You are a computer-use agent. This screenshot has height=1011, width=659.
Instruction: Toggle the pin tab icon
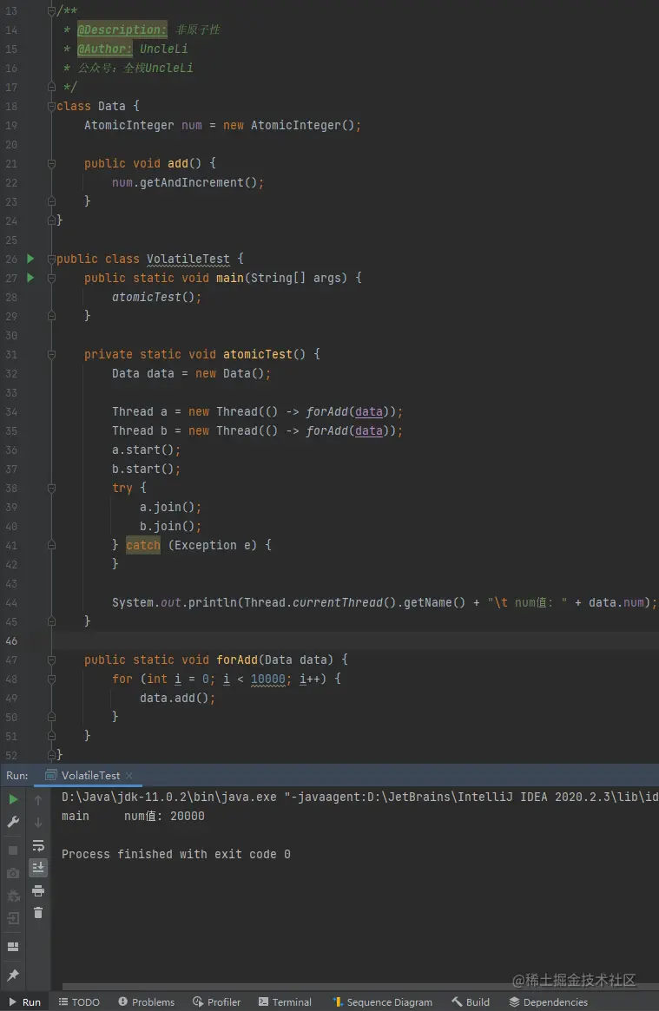point(13,975)
